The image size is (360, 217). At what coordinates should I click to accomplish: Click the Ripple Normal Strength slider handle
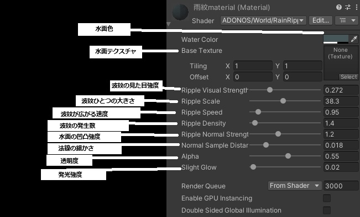pos(278,134)
